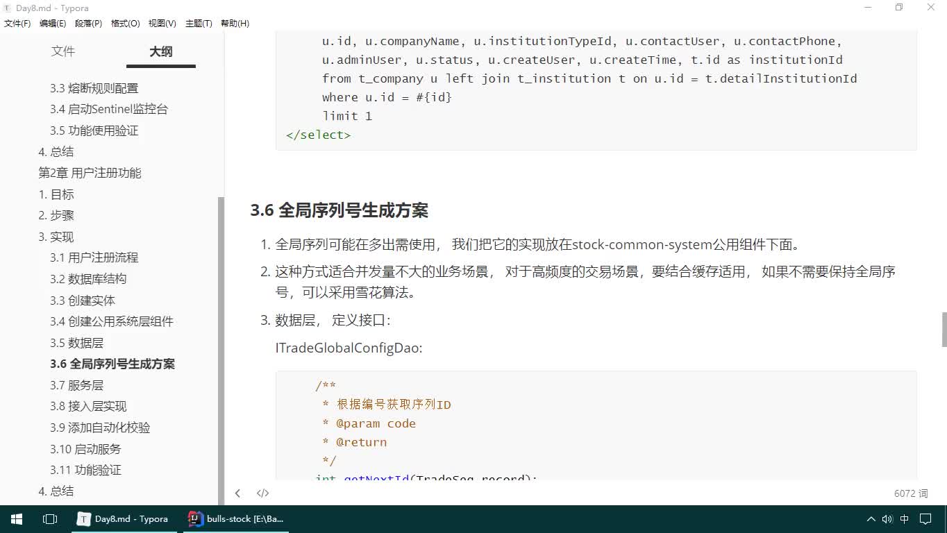
Task: Open Windows Start menu
Action: point(17,518)
